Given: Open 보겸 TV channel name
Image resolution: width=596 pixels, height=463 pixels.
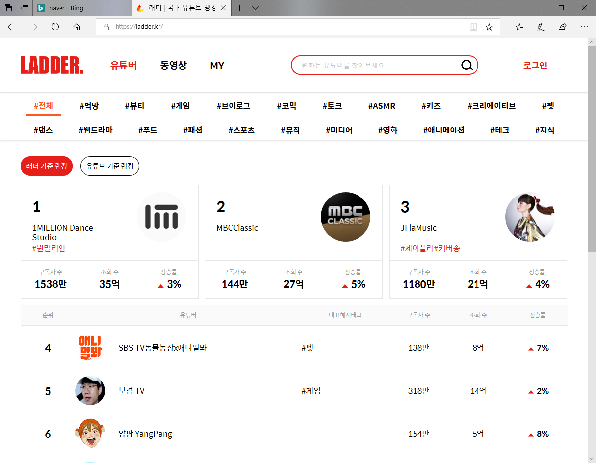Looking at the screenshot, I should pos(132,391).
